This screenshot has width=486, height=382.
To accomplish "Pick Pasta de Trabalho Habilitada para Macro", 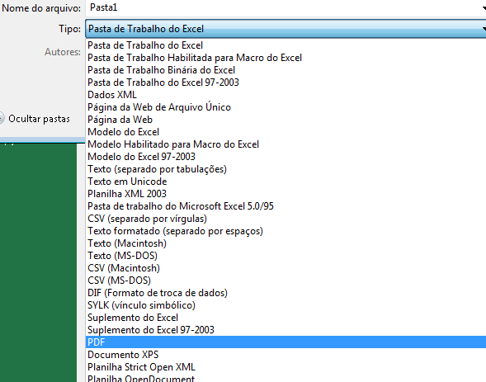I will pos(285,58).
